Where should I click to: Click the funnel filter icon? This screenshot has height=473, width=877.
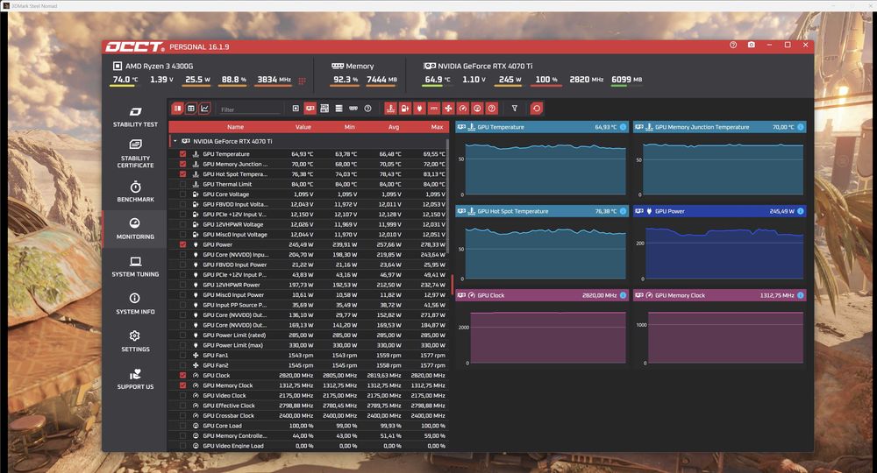[515, 109]
